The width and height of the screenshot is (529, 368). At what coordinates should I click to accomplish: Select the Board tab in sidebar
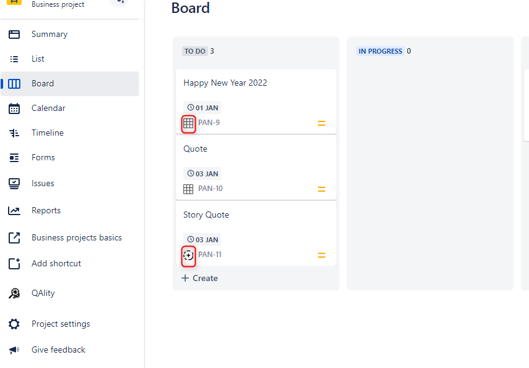70,84
